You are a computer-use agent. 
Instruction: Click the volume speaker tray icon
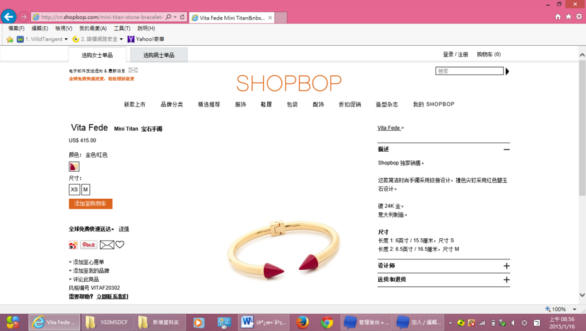pyautogui.click(x=513, y=323)
